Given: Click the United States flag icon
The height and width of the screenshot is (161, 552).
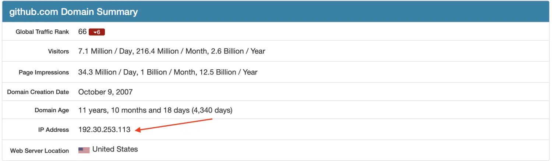Looking at the screenshot, I should pyautogui.click(x=84, y=150).
